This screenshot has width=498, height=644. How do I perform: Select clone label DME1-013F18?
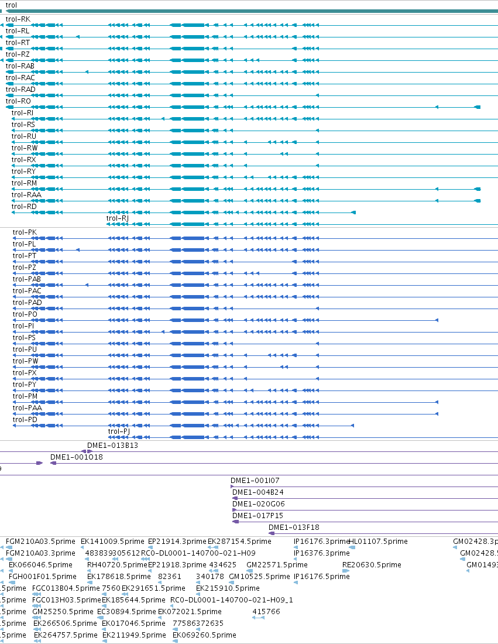294,527
